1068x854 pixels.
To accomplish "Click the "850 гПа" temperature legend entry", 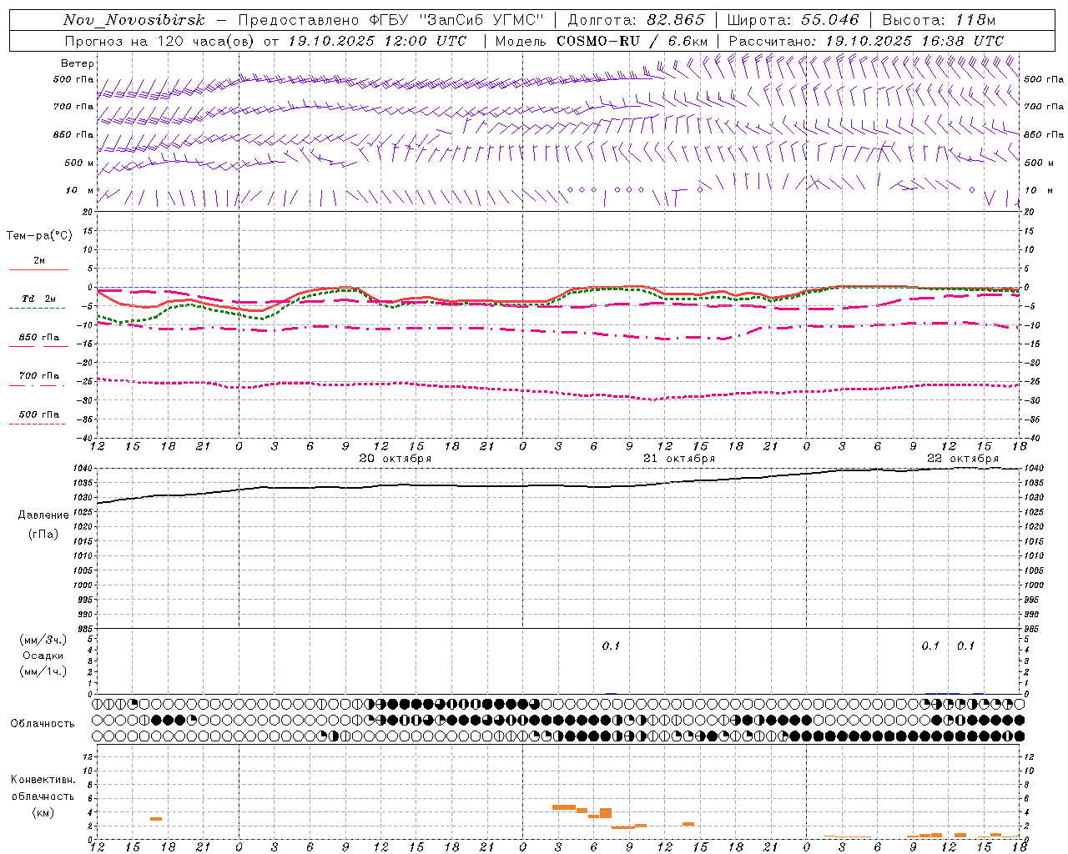I will (39, 338).
